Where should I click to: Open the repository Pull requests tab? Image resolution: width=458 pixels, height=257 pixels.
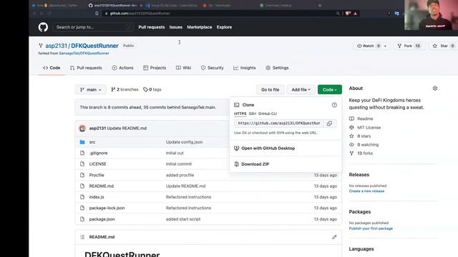(x=86, y=68)
